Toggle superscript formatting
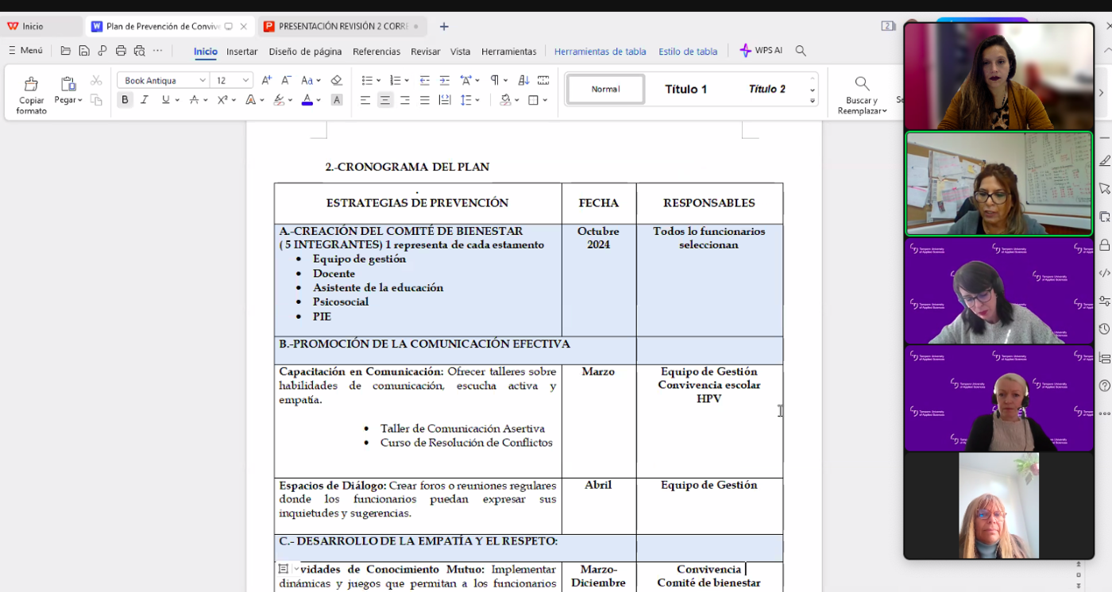This screenshot has height=592, width=1112. 222,100
